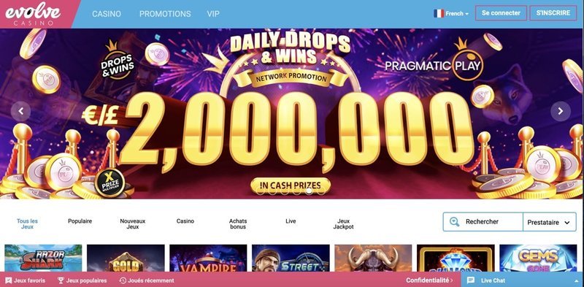Image resolution: width=584 pixels, height=287 pixels.
Task: Click the Se connecter button
Action: (x=501, y=13)
